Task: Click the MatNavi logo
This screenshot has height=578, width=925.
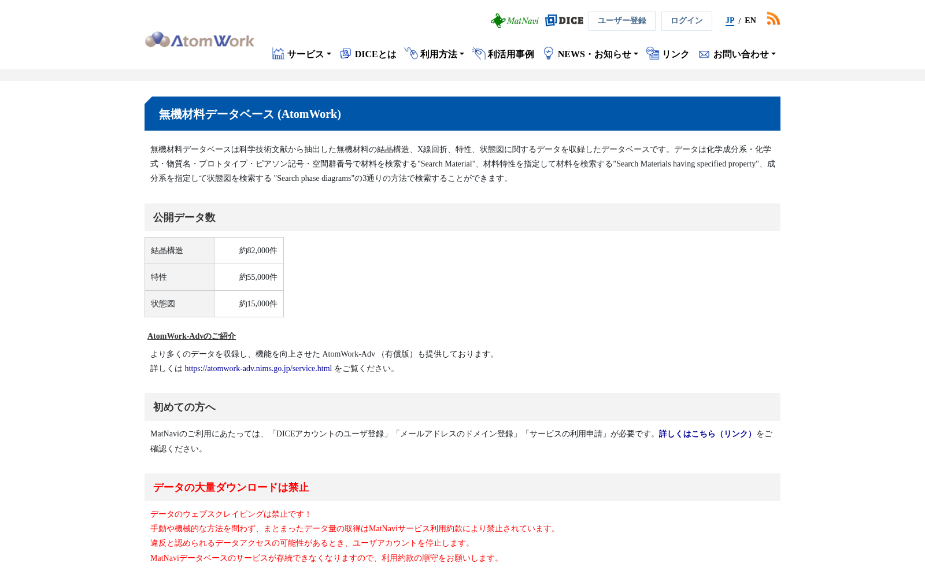Action: (x=515, y=21)
